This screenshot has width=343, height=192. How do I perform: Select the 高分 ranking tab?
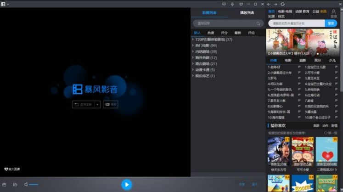[317, 61]
